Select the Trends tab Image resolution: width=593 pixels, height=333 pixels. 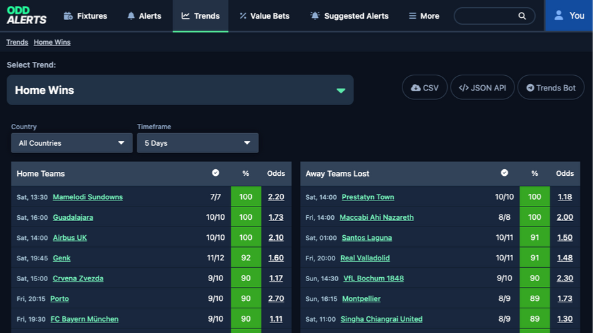201,16
